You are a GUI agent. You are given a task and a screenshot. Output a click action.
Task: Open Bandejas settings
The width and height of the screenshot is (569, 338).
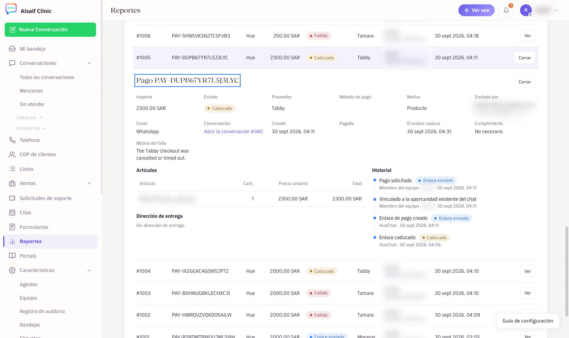(30, 325)
